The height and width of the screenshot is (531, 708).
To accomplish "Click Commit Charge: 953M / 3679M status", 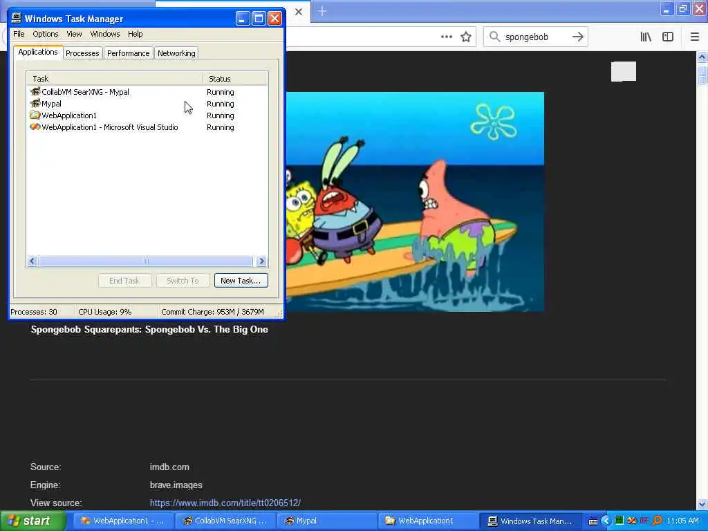I will coord(212,312).
